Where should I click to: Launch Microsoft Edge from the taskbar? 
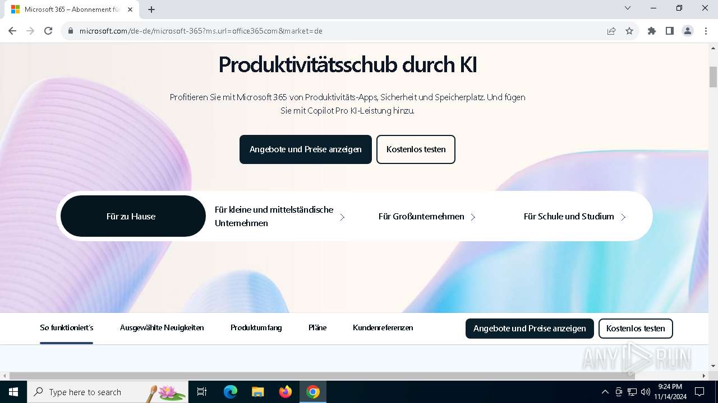pyautogui.click(x=231, y=392)
